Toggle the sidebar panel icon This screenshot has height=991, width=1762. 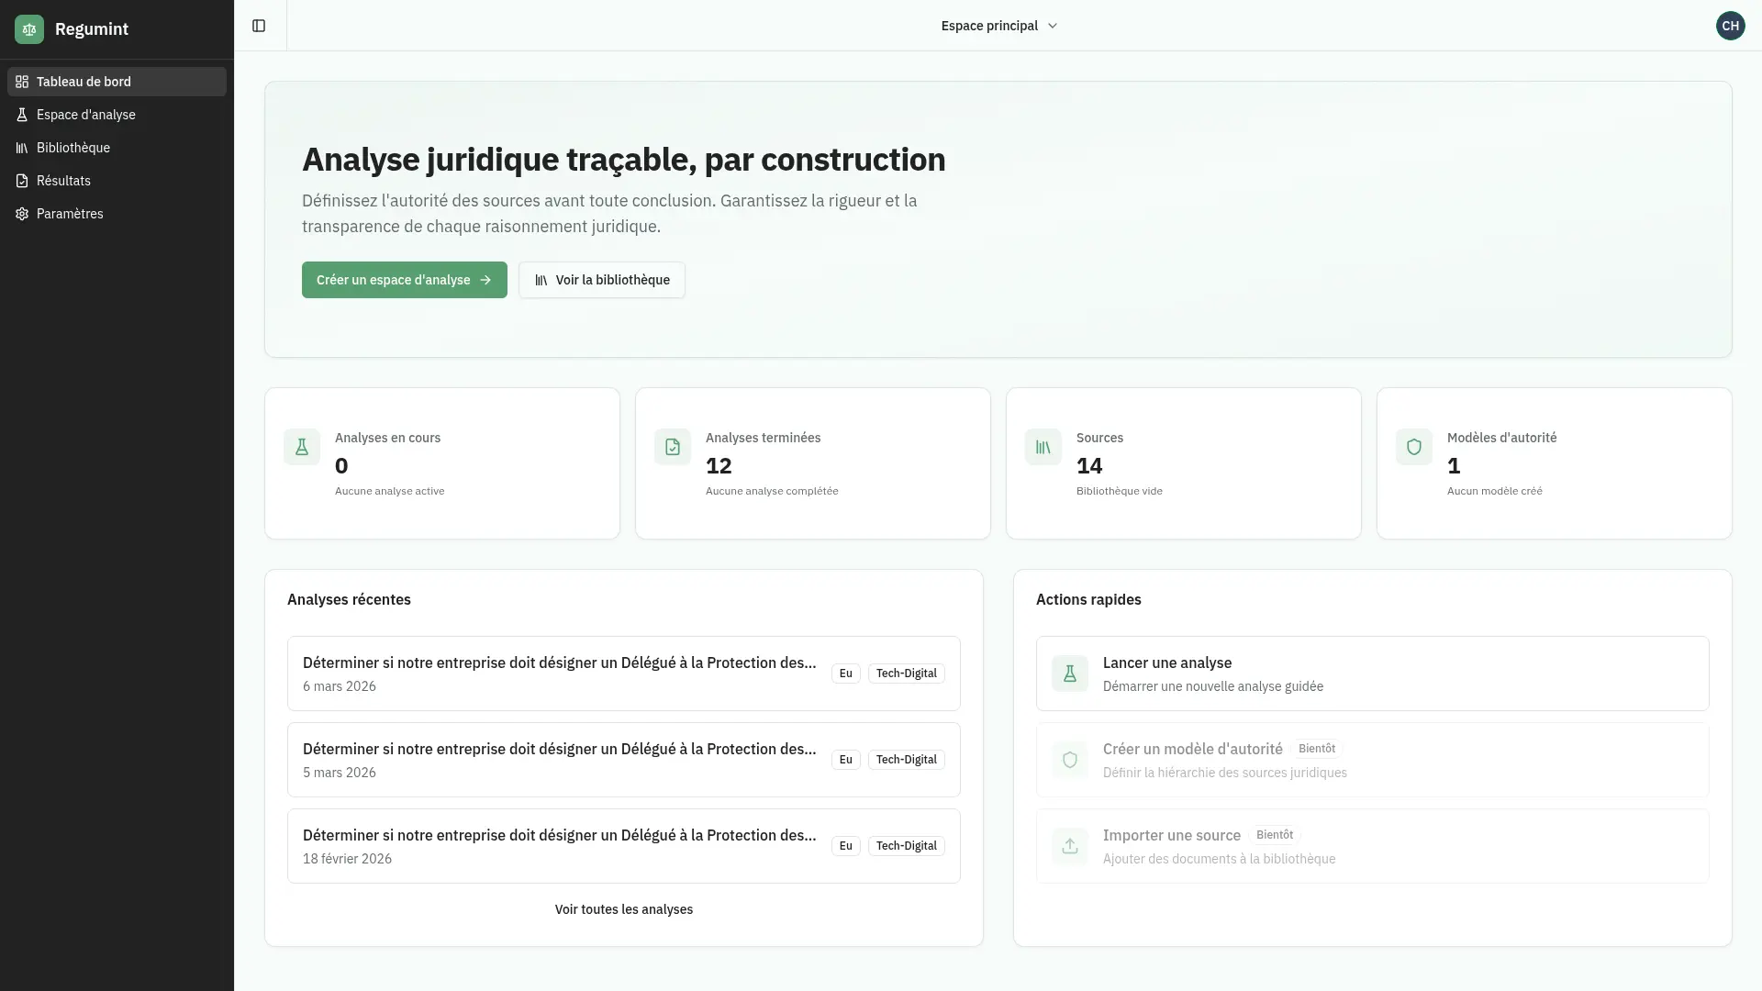pos(259,26)
